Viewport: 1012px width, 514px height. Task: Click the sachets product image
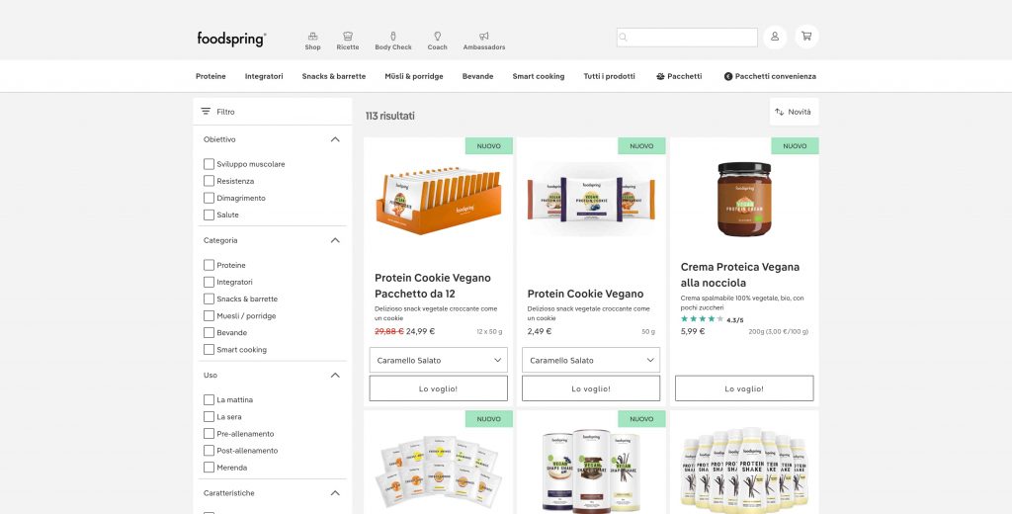(x=439, y=471)
